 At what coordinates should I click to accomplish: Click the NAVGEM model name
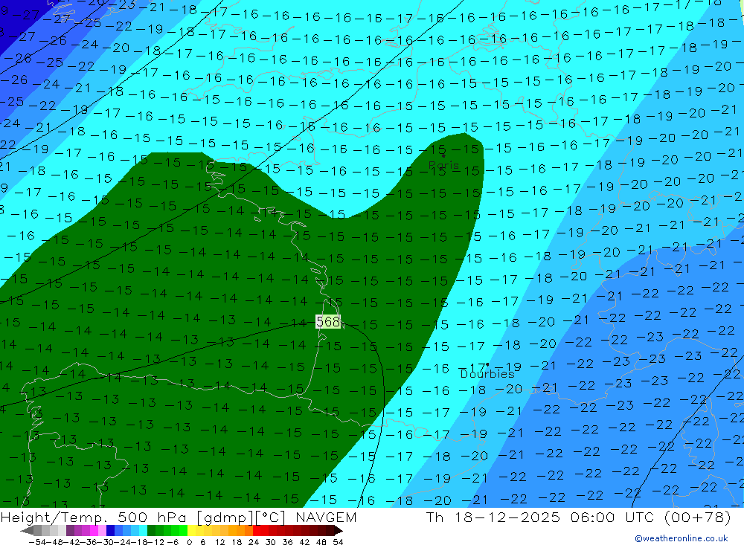[x=324, y=517]
